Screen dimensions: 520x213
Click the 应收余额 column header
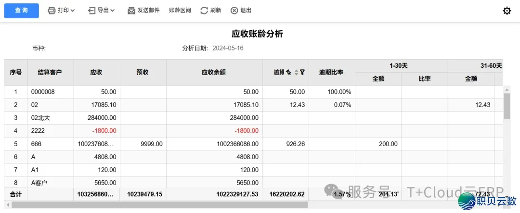click(214, 72)
